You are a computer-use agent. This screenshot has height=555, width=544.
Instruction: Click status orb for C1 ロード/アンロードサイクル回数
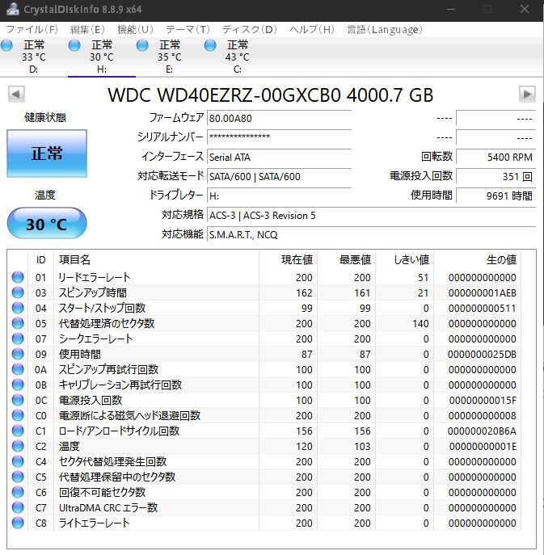click(x=18, y=431)
